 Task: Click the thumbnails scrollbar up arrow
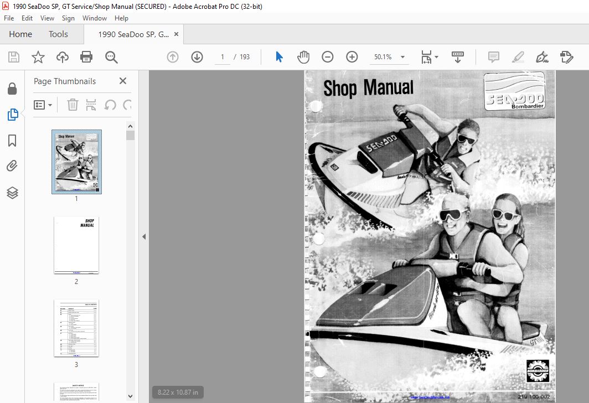point(130,126)
